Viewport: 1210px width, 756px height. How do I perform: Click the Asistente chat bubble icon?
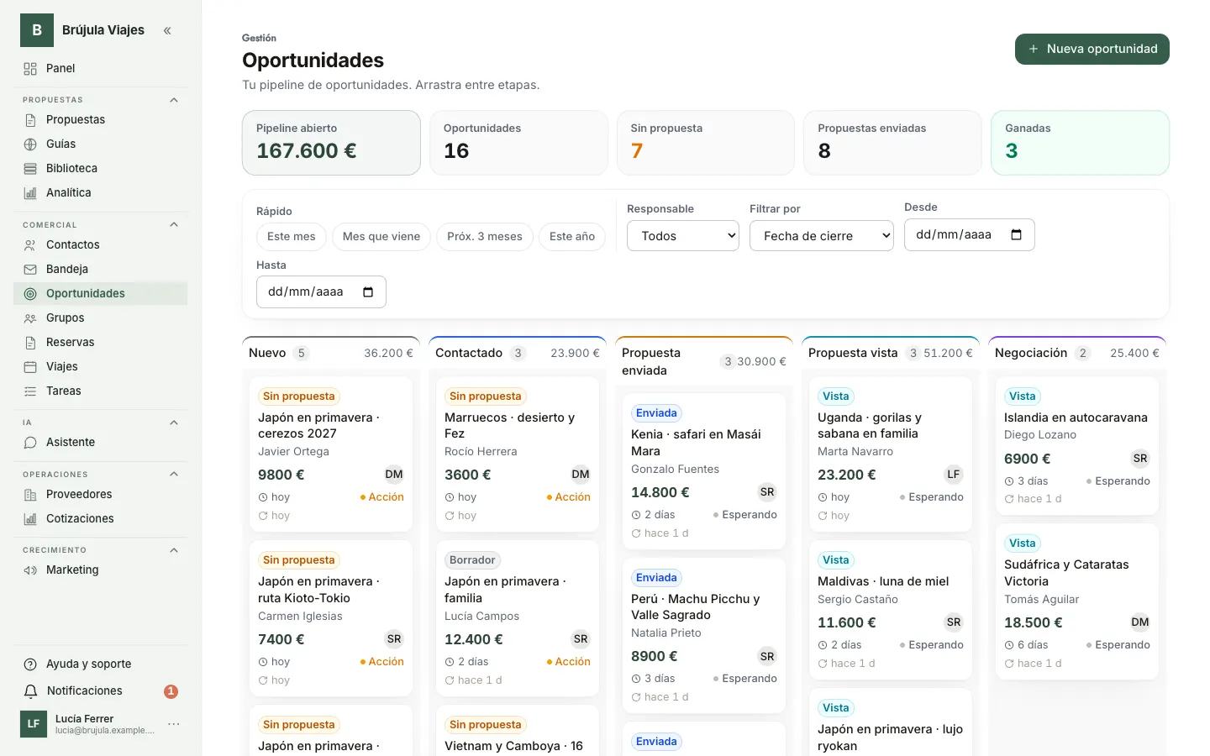click(x=30, y=443)
